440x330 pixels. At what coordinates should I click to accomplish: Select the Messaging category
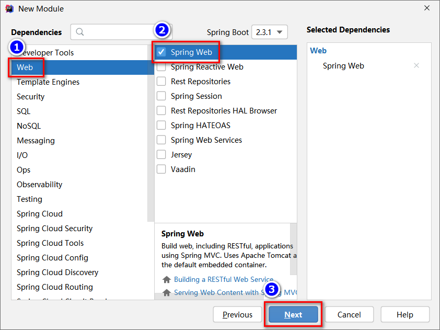(79, 141)
